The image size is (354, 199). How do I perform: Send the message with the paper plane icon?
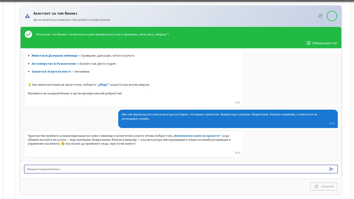tap(332, 169)
